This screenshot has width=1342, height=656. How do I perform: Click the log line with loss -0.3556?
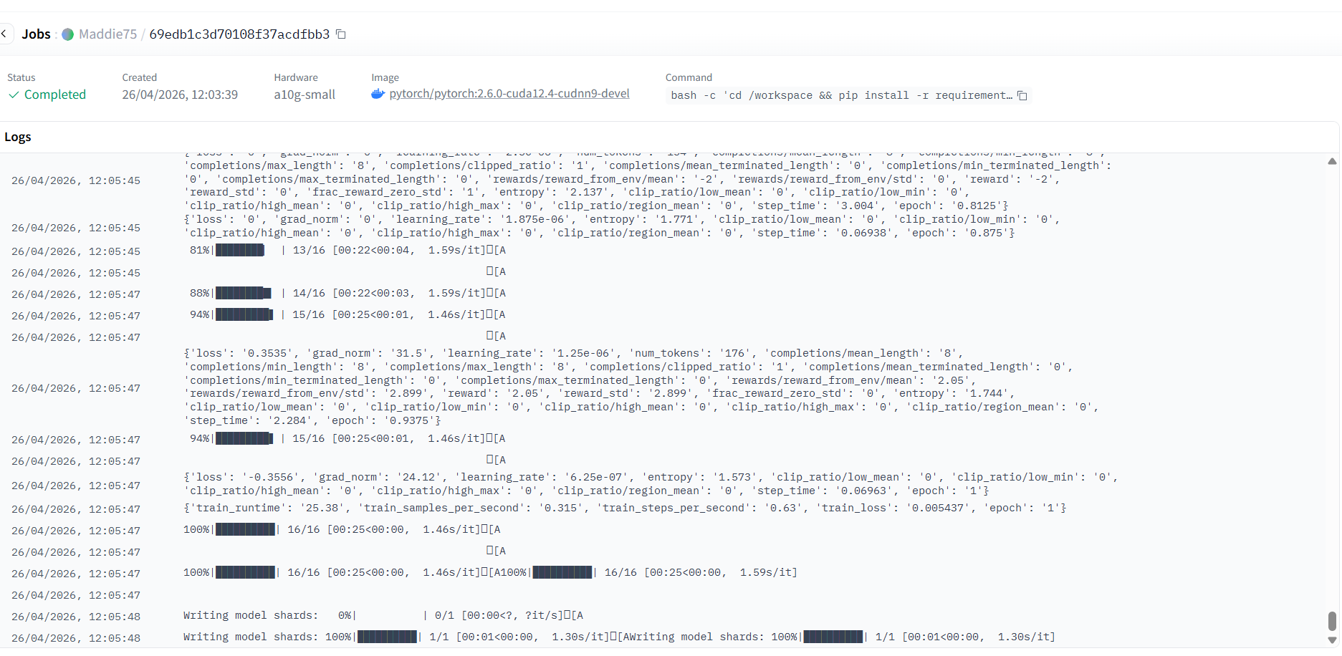pos(651,483)
